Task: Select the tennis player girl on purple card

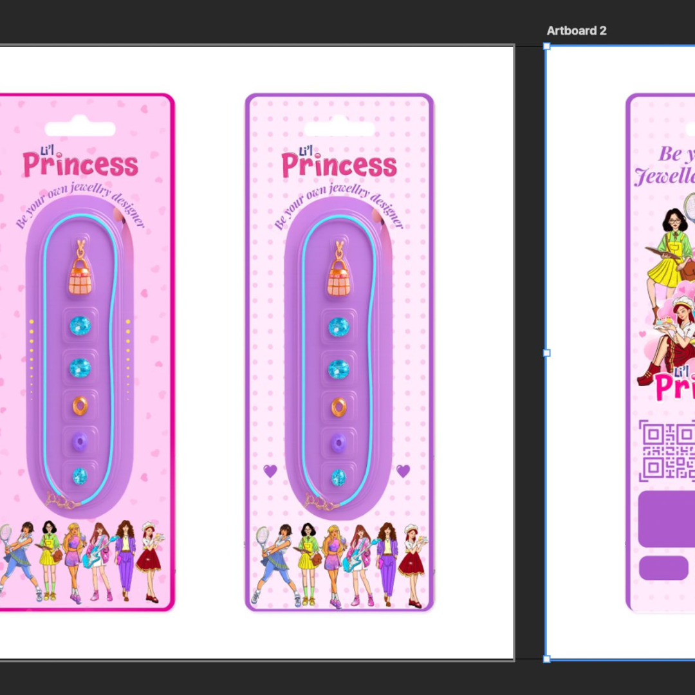Action: coord(275,565)
